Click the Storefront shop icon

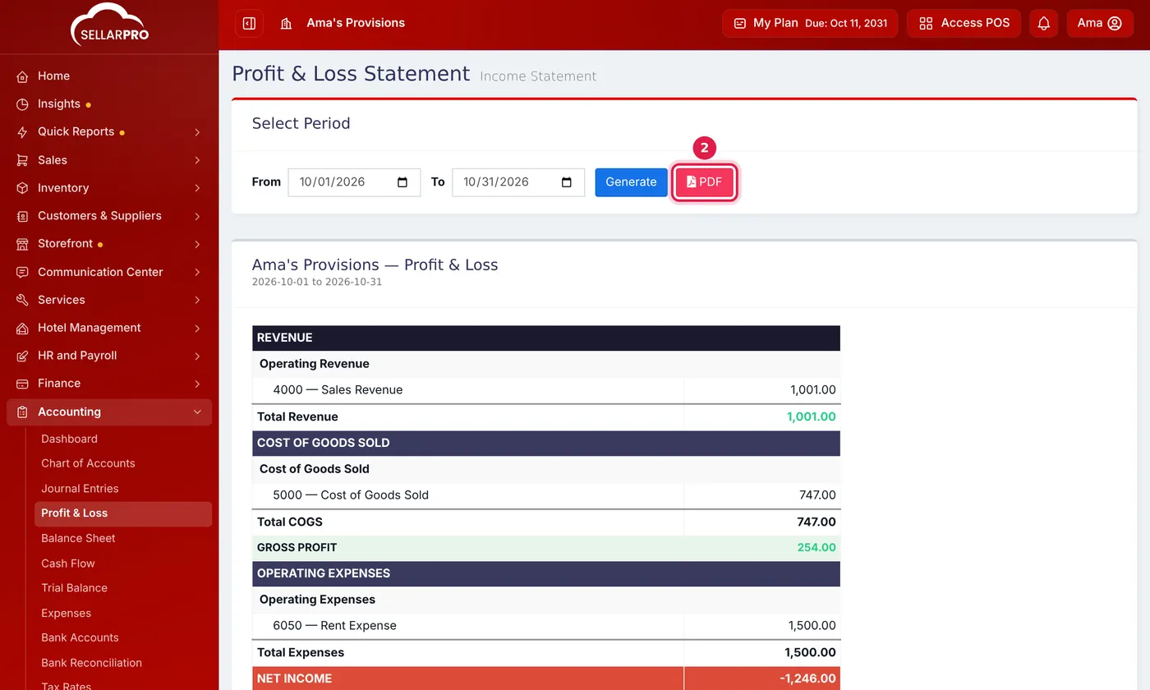(22, 244)
